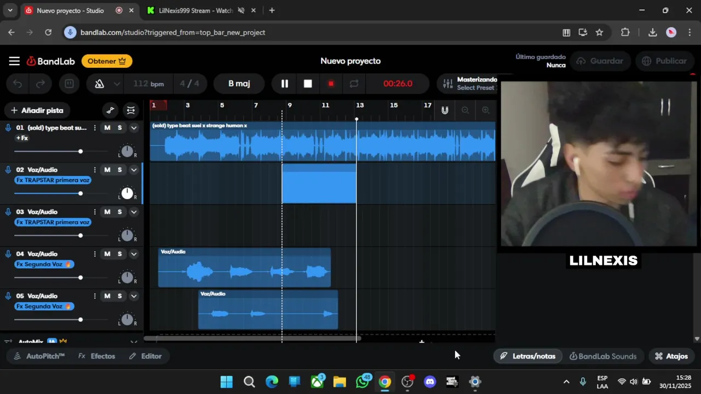The width and height of the screenshot is (701, 394).
Task: Bookmark this page with star icon
Action: [599, 32]
